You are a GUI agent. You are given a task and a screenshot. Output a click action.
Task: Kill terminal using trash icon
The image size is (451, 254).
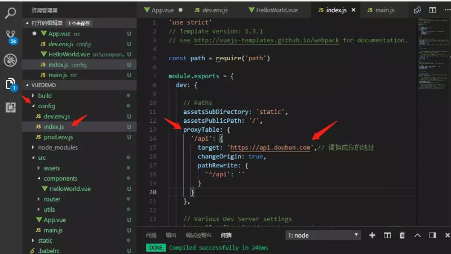point(402,235)
